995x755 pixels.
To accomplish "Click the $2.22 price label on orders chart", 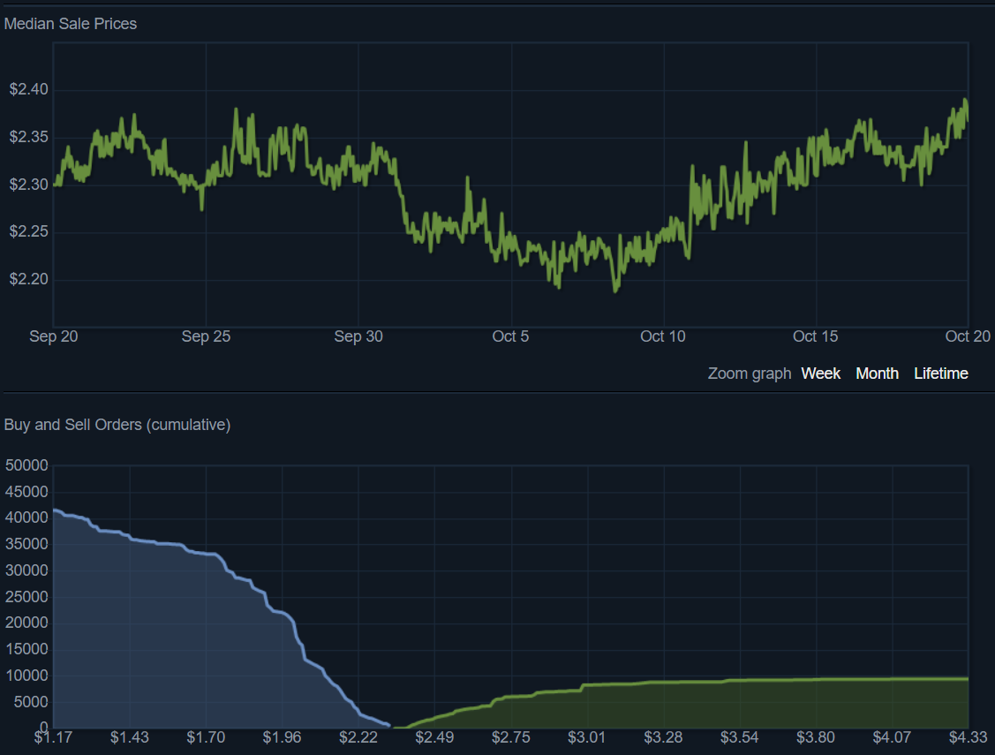I will [358, 737].
